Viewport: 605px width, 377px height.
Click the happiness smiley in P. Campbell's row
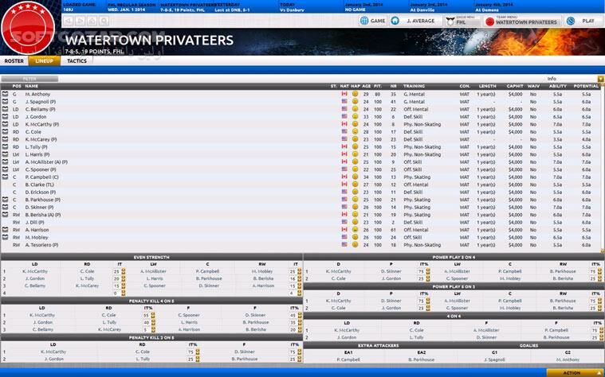355,177
